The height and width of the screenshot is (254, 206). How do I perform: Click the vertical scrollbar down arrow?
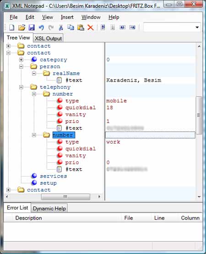click(199, 197)
